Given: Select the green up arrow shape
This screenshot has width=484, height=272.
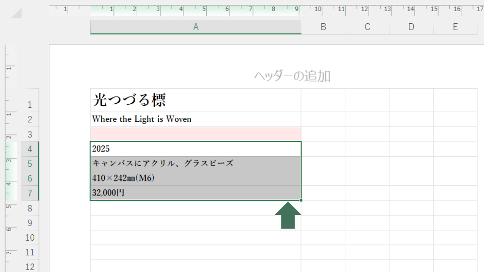Looking at the screenshot, I should coord(288,216).
